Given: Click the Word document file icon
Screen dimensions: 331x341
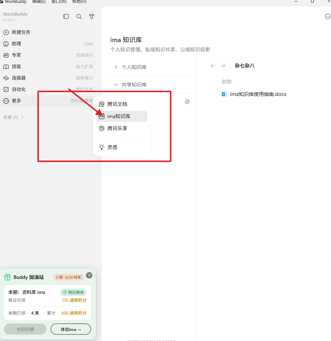Looking at the screenshot, I should [224, 94].
